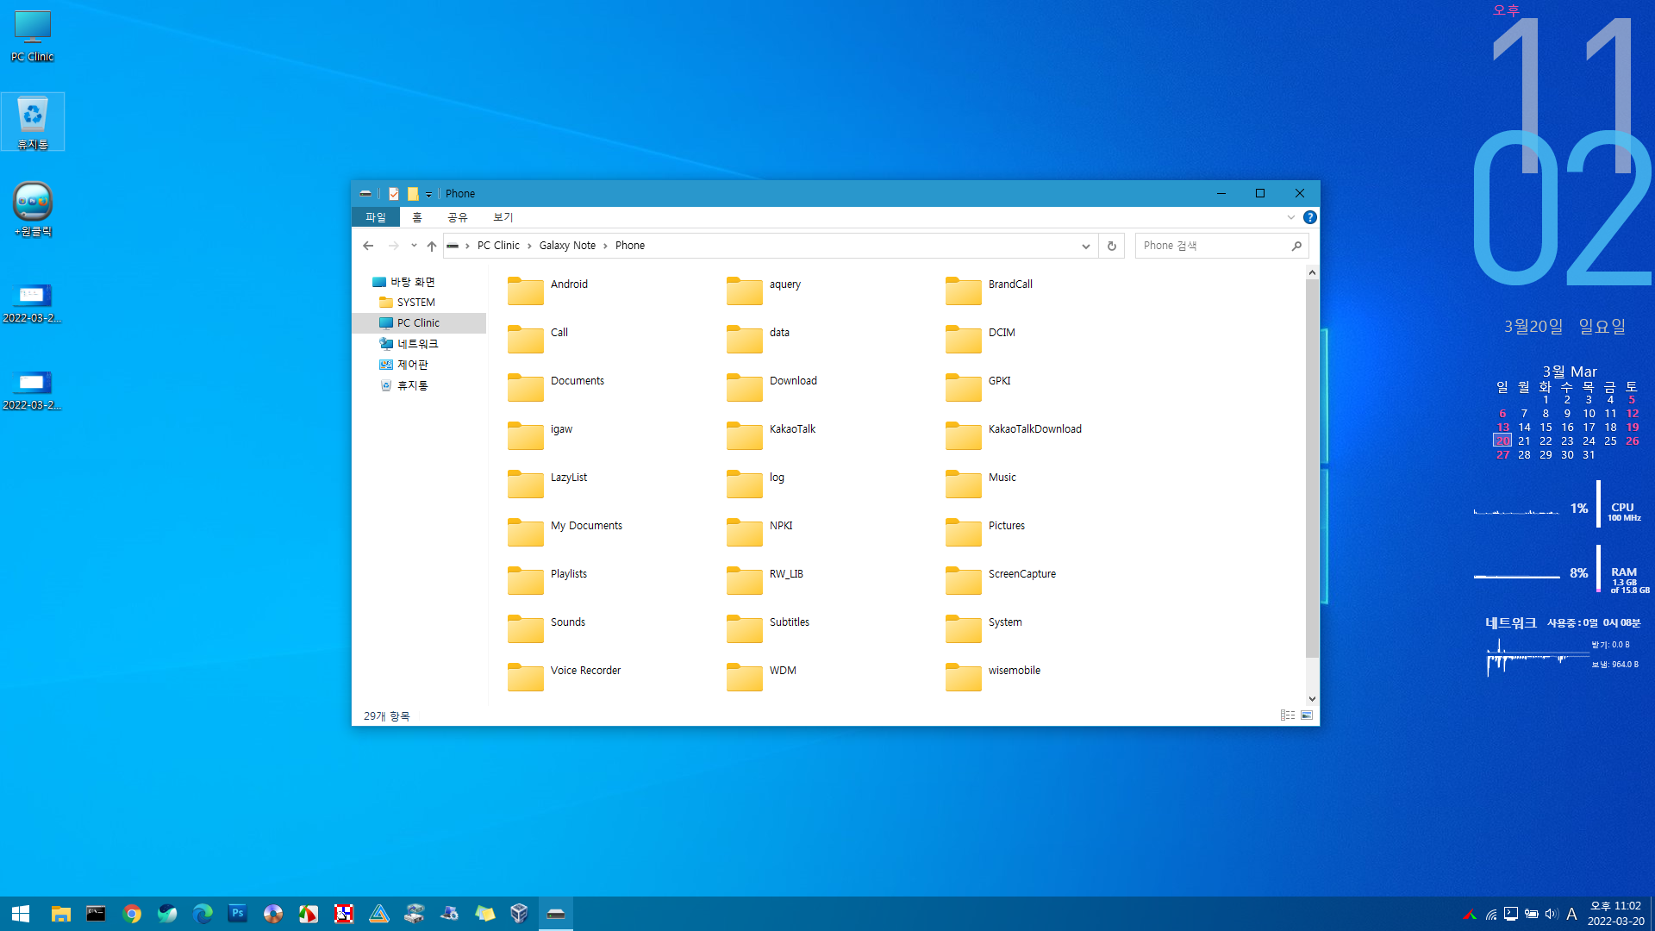
Task: Select the Music folder
Action: pos(982,484)
